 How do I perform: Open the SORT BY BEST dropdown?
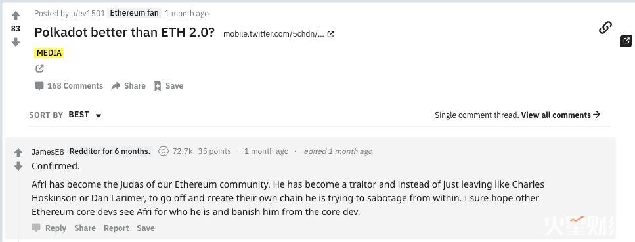tap(85, 115)
